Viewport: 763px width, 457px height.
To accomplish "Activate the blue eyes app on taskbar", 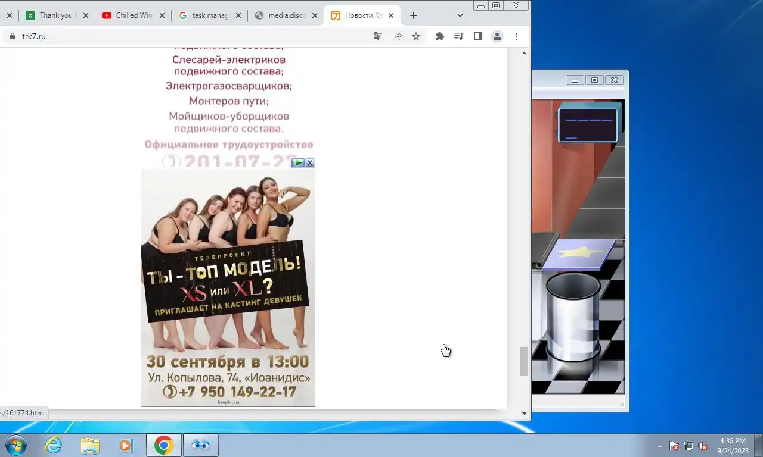I will click(201, 445).
